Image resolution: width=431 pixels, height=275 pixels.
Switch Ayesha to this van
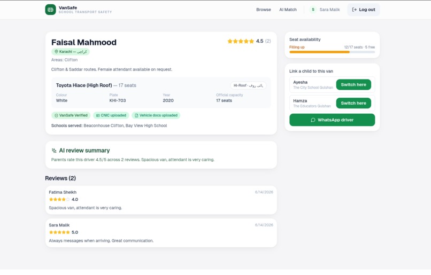tap(353, 84)
